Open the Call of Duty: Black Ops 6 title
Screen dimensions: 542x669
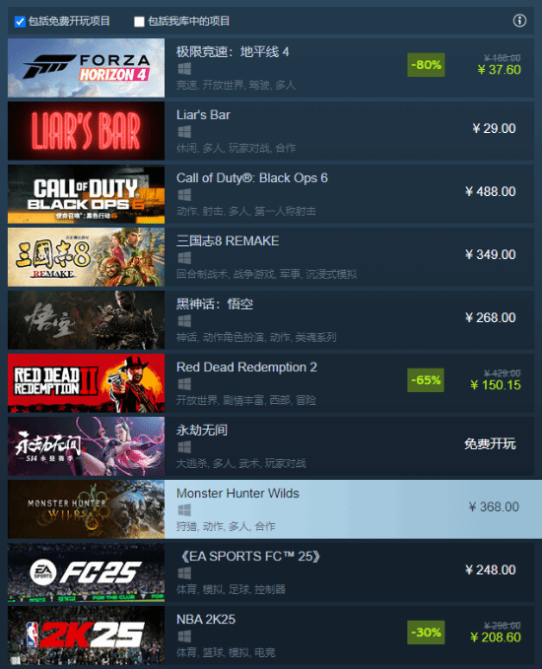pyautogui.click(x=252, y=178)
